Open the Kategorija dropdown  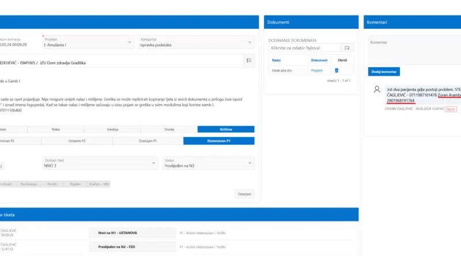196,42
